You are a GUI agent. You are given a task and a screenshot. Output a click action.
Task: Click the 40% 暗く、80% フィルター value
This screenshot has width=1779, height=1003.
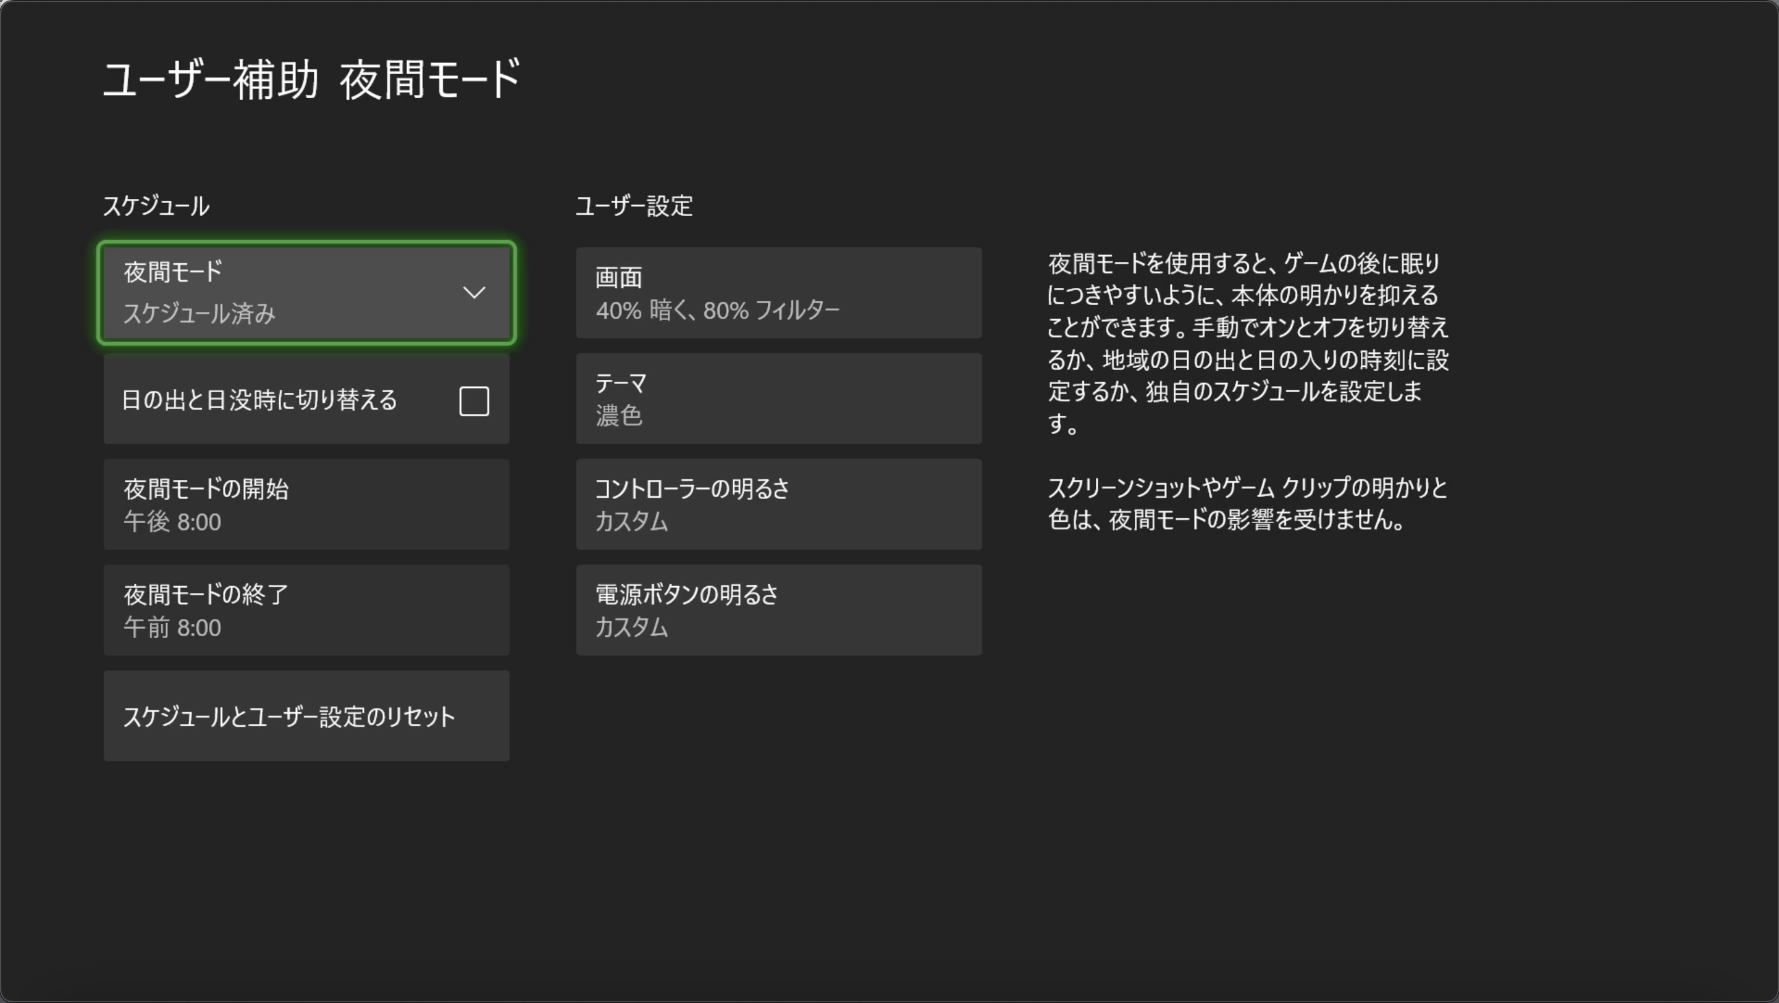pyautogui.click(x=718, y=311)
